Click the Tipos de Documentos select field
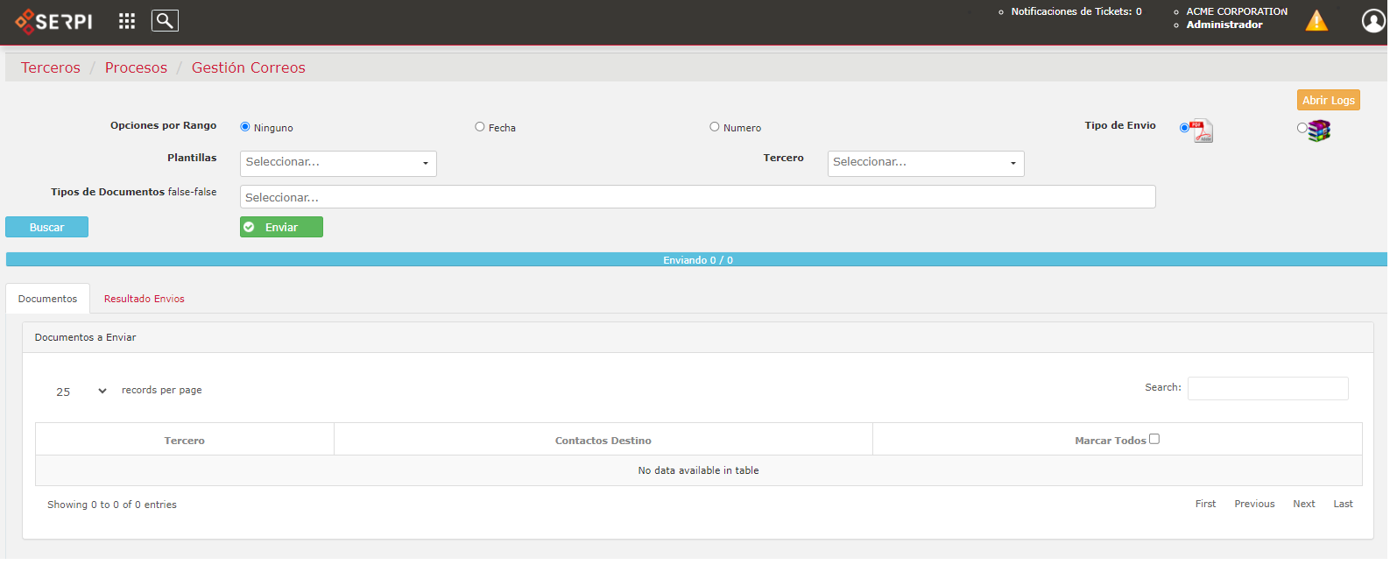The height and width of the screenshot is (579, 1397). (x=698, y=197)
